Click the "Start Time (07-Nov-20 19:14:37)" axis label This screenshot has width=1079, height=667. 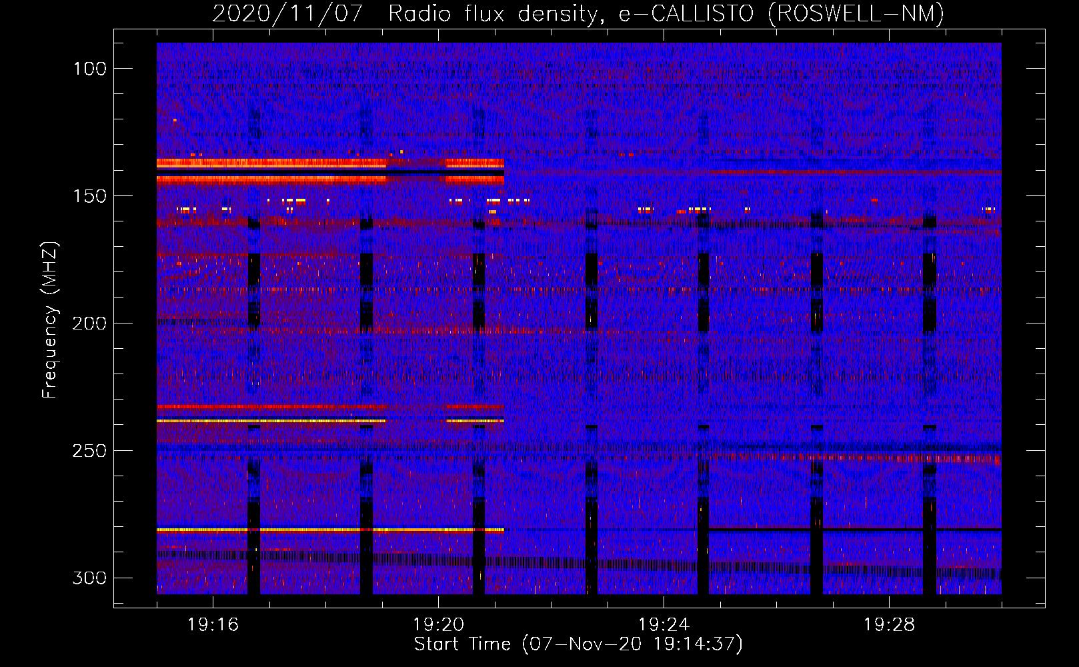(x=578, y=644)
